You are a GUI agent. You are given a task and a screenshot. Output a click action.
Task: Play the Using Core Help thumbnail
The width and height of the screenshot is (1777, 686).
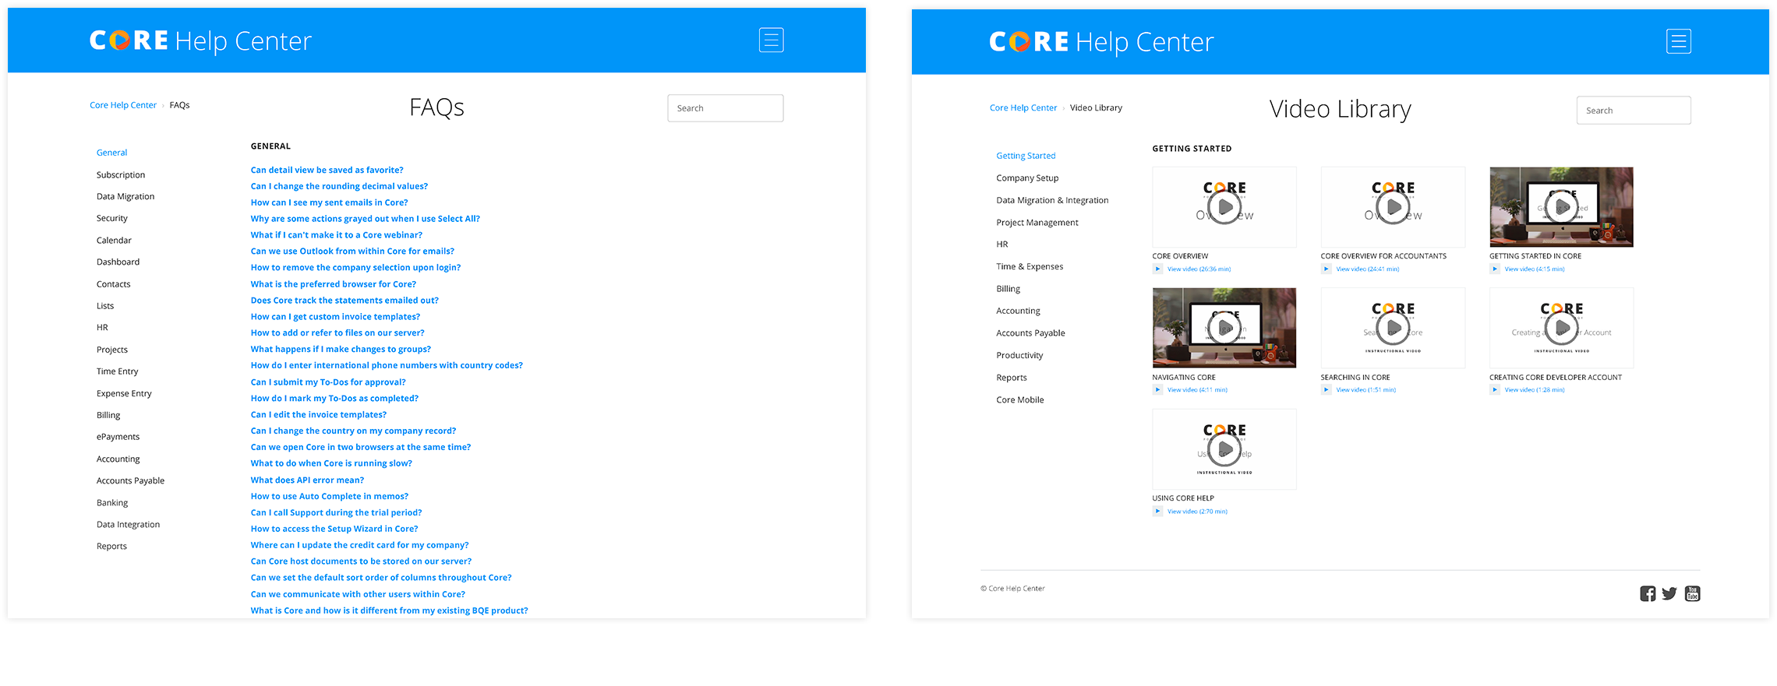(1224, 449)
